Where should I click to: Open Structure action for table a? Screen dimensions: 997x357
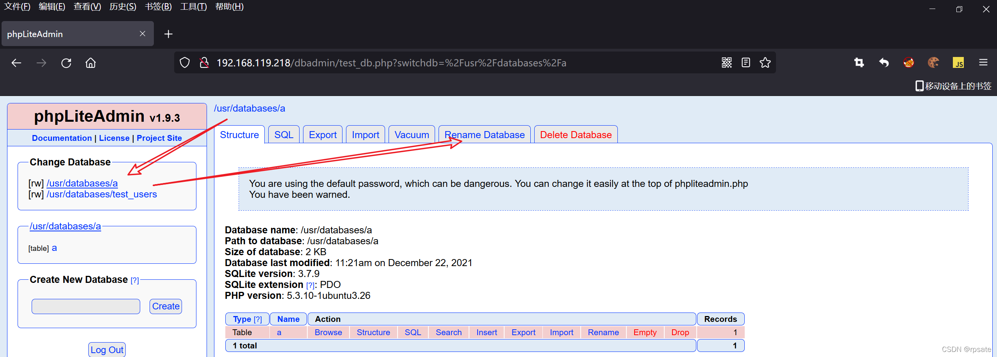(x=373, y=332)
